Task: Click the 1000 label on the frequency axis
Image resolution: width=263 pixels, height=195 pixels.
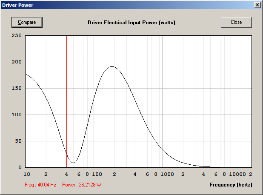Action: click(167, 174)
